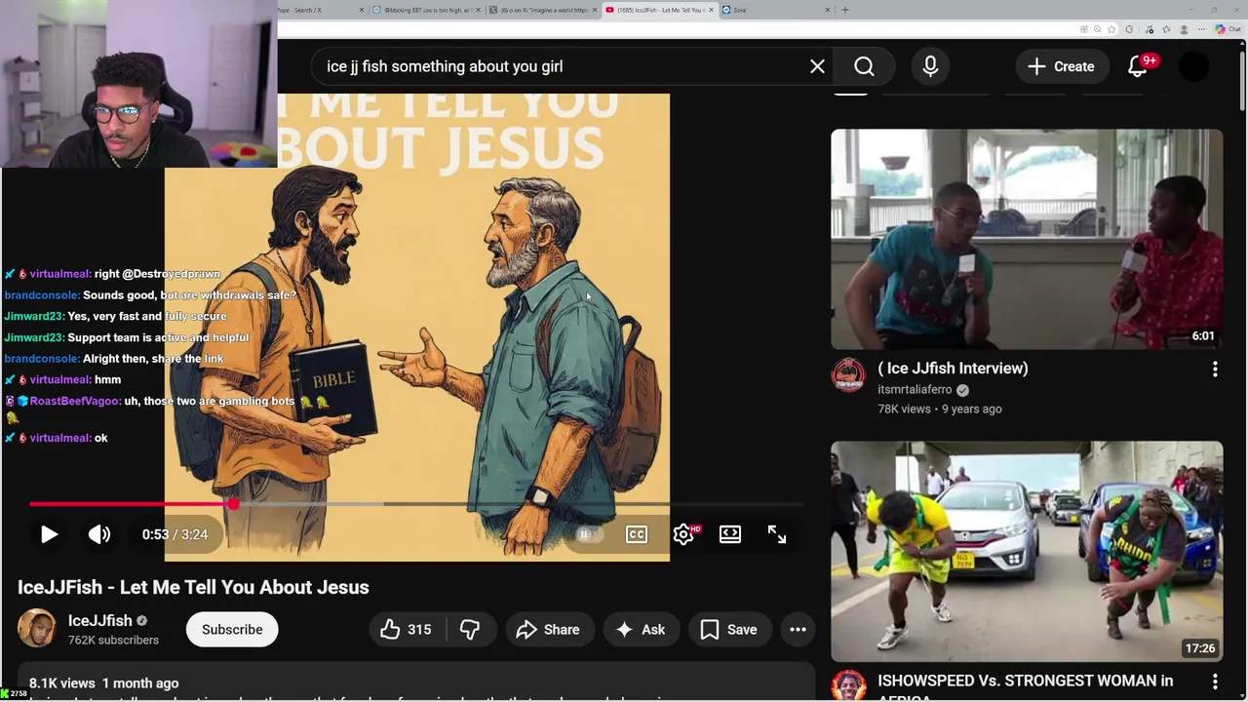This screenshot has height=702, width=1248.
Task: Click the magnifier search button
Action: click(864, 66)
